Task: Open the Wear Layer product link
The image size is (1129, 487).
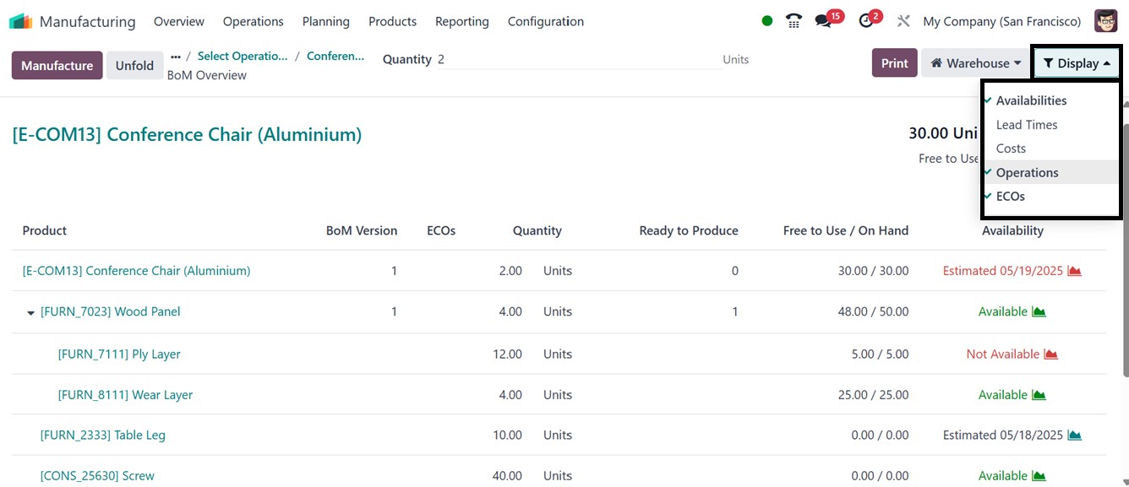Action: click(x=125, y=395)
